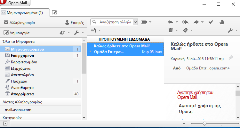
Task: Open the Απορρίματα trash folder
Action: click(41, 94)
